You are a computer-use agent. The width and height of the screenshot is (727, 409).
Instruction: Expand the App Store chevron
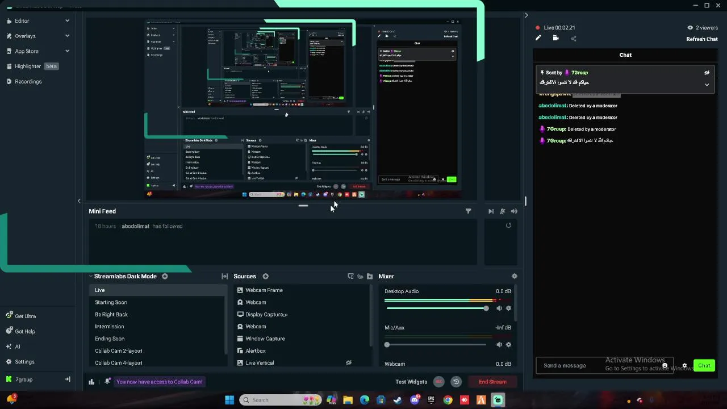pos(67,51)
